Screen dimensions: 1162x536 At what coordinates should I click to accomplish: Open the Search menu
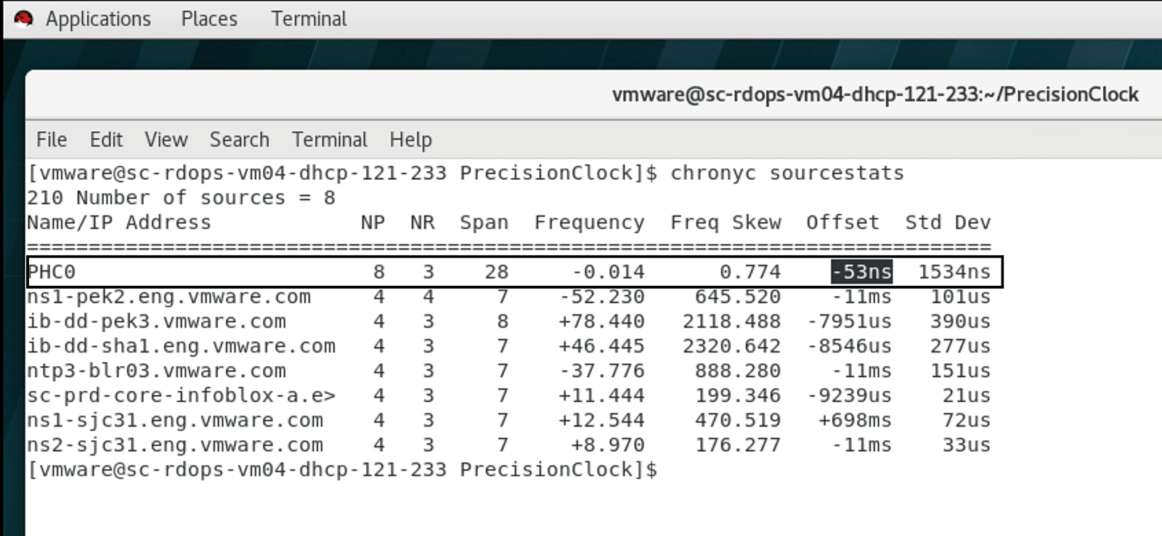pos(240,139)
